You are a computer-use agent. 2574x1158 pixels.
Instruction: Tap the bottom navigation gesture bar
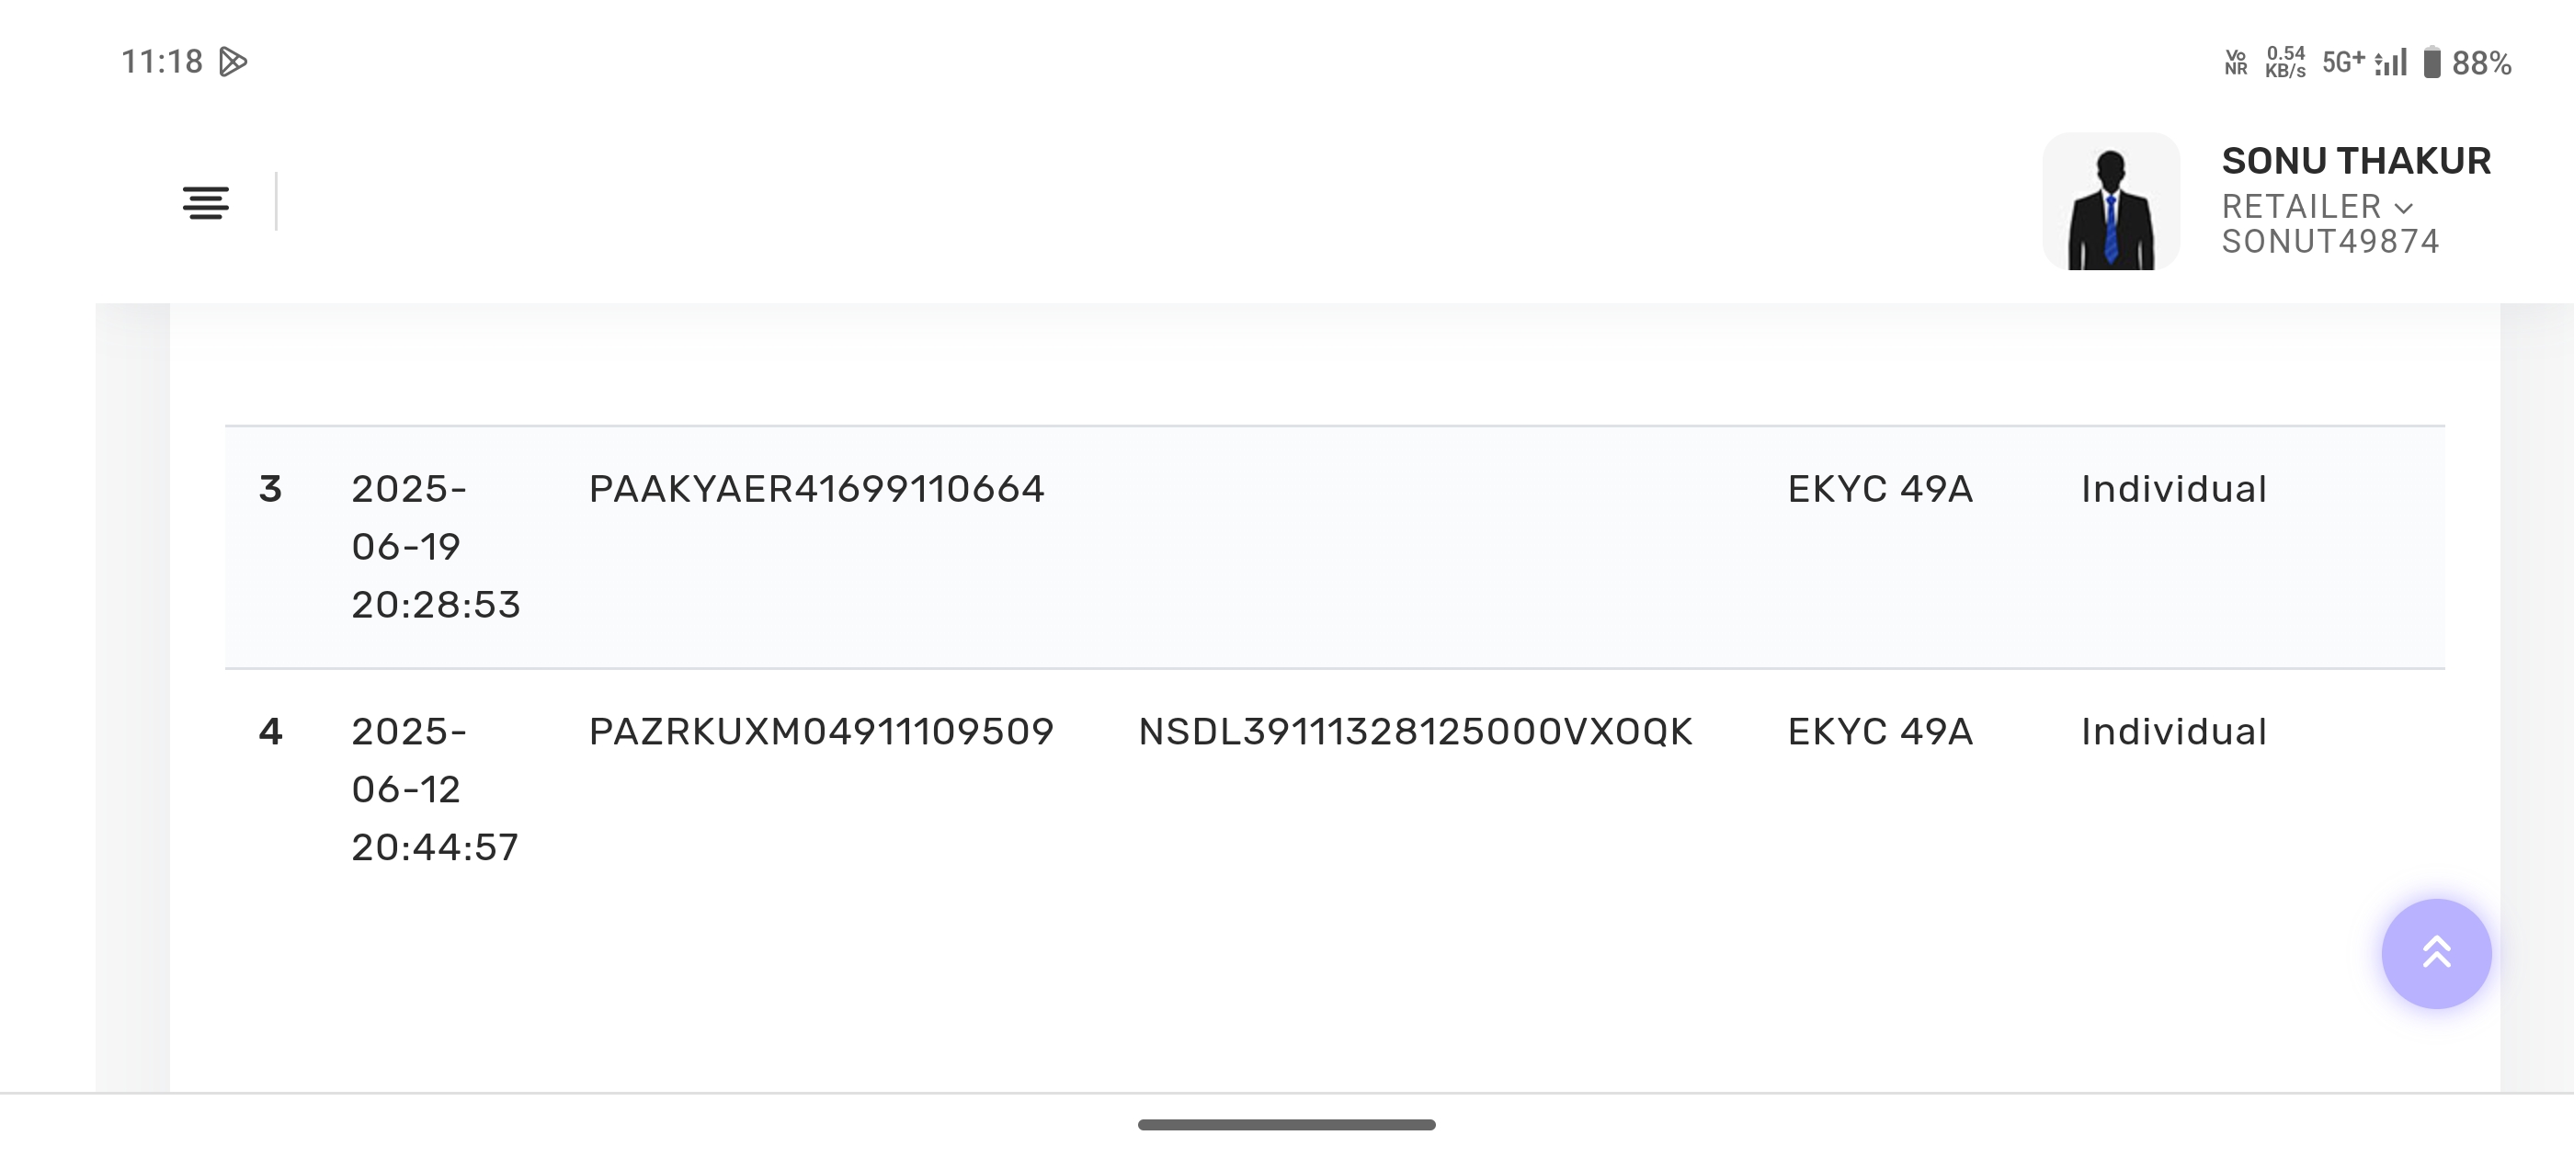pyautogui.click(x=1286, y=1125)
